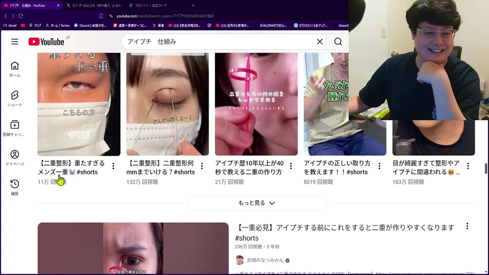Open title 【二重整形】重たすぎるメンズ一重
The height and width of the screenshot is (275, 489).
pyautogui.click(x=71, y=167)
